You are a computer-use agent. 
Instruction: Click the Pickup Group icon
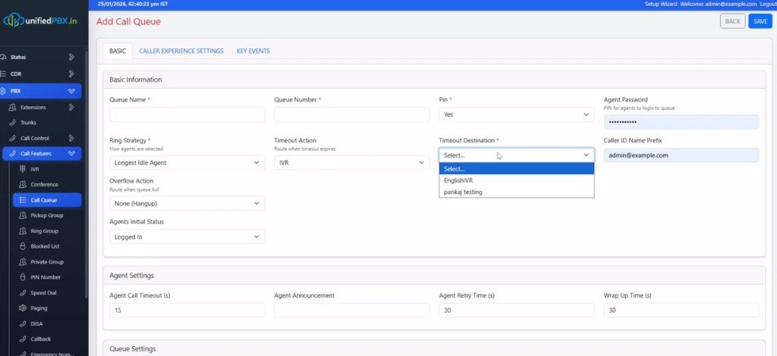point(22,216)
